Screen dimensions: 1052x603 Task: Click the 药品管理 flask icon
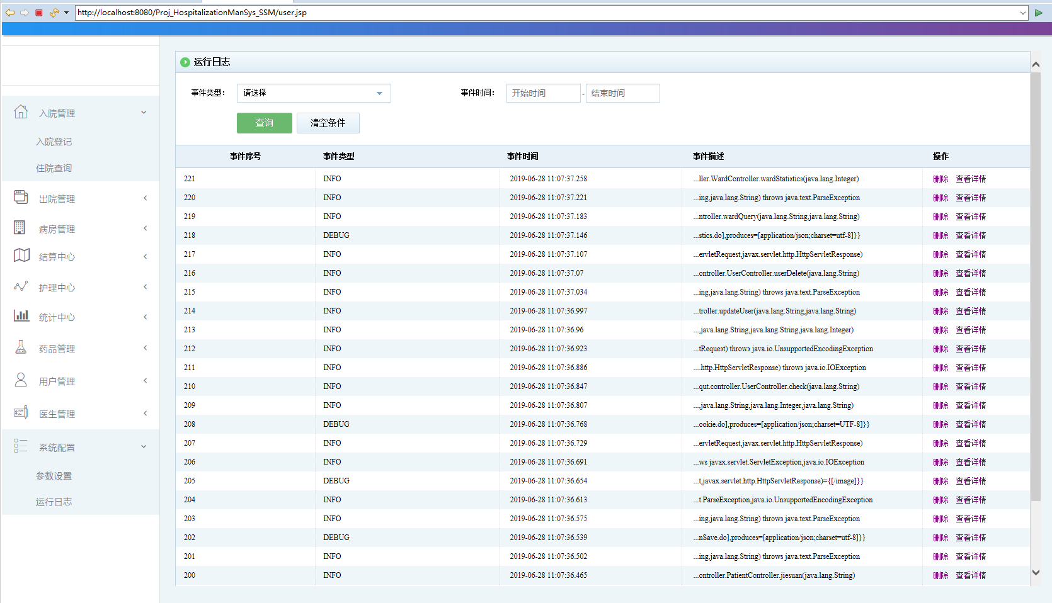pos(21,347)
